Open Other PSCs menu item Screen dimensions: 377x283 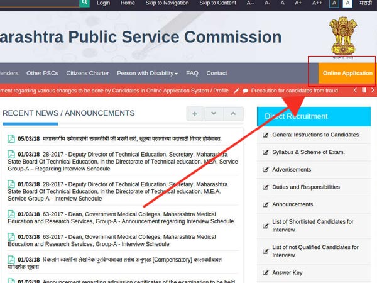pos(42,73)
